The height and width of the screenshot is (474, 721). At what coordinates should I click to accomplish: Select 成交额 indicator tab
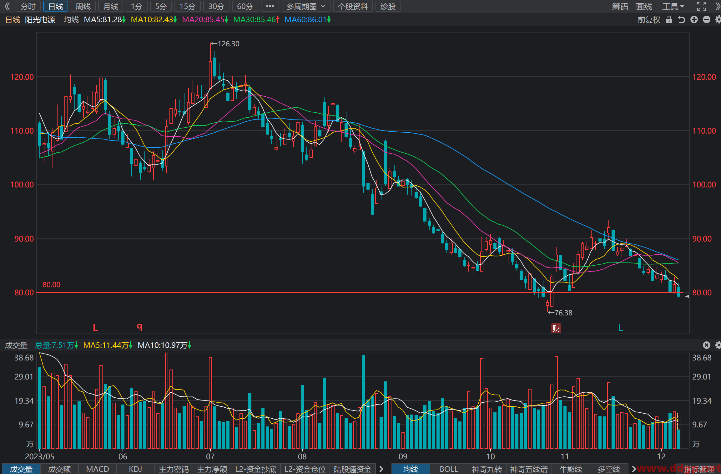pos(59,469)
